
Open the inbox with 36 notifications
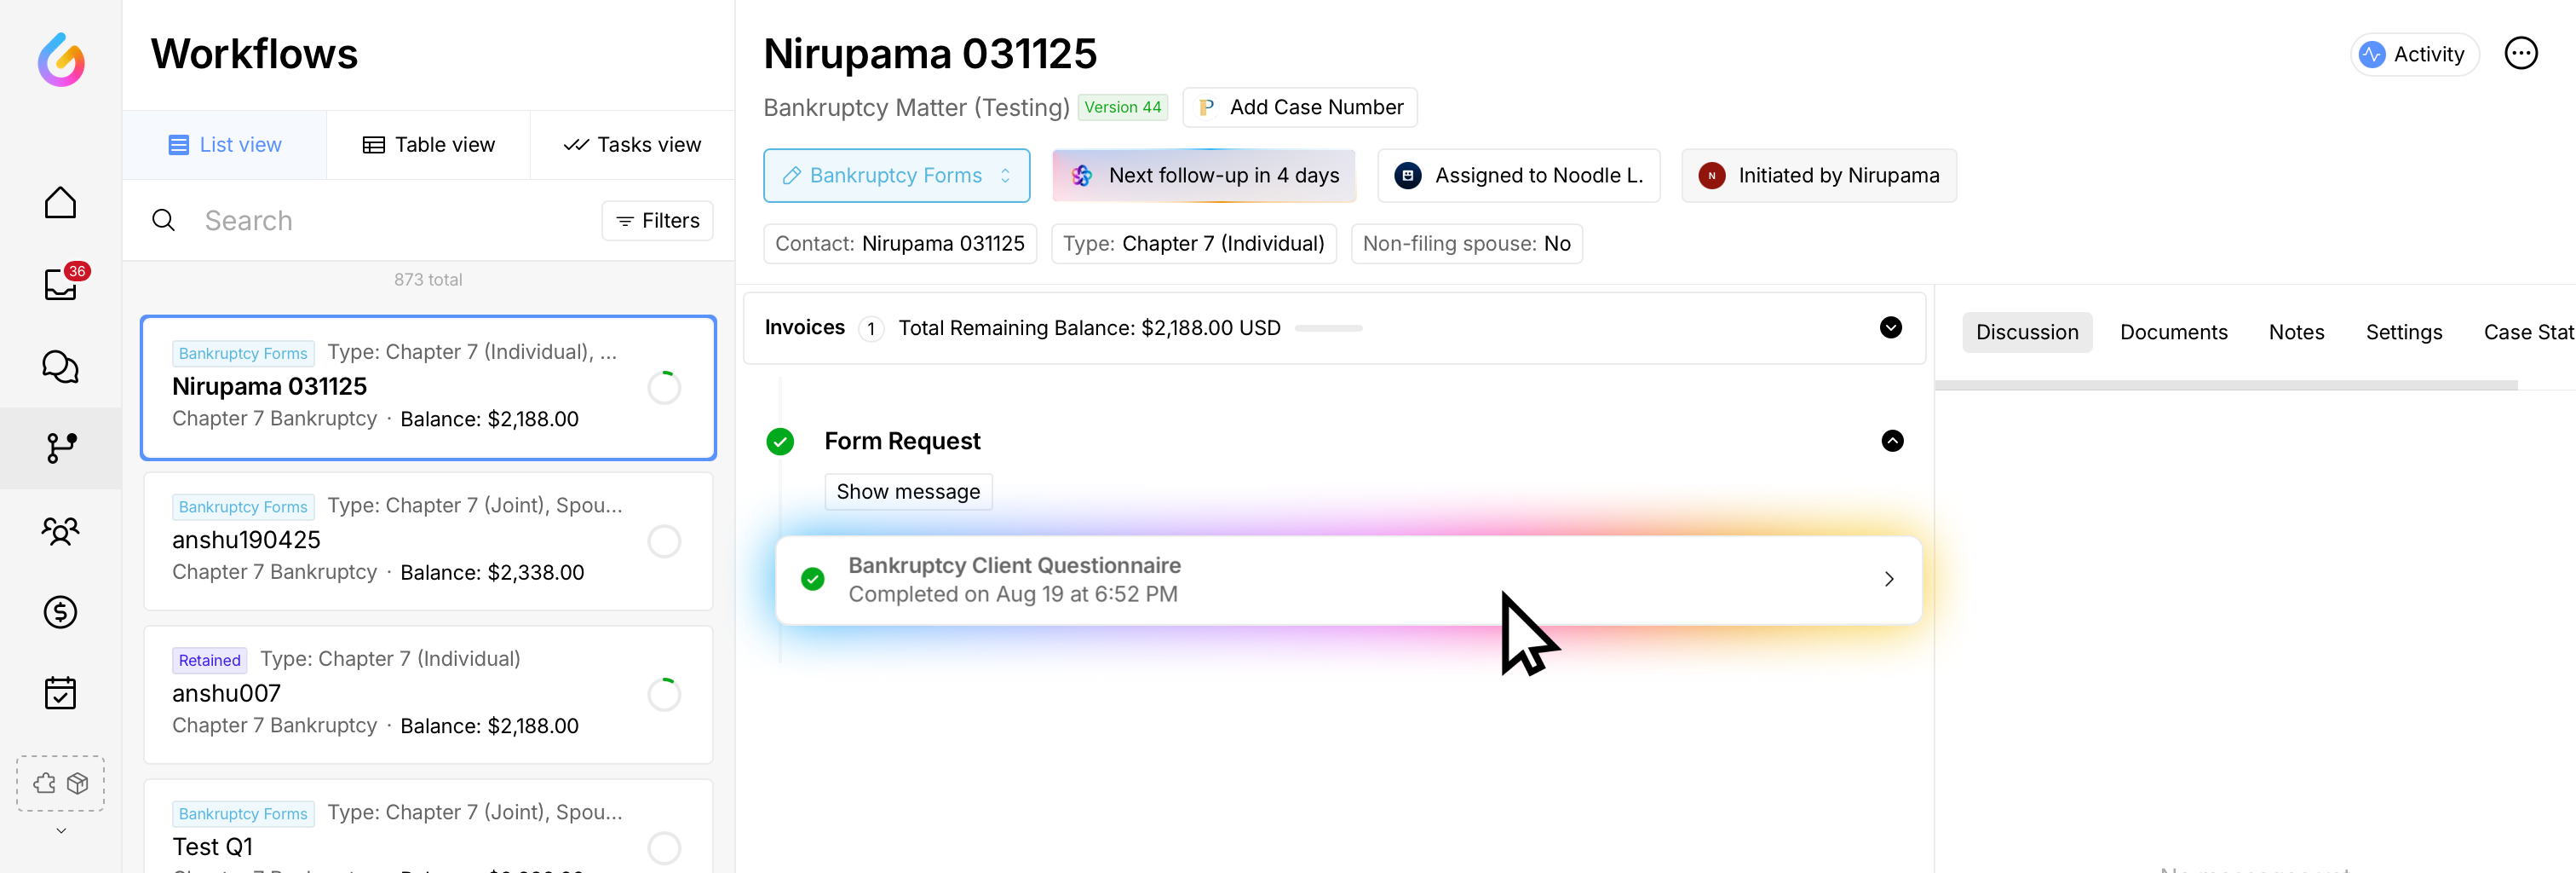point(60,286)
